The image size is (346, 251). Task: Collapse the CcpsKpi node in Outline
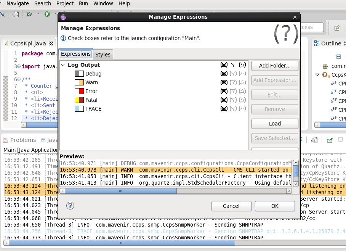click(317, 75)
